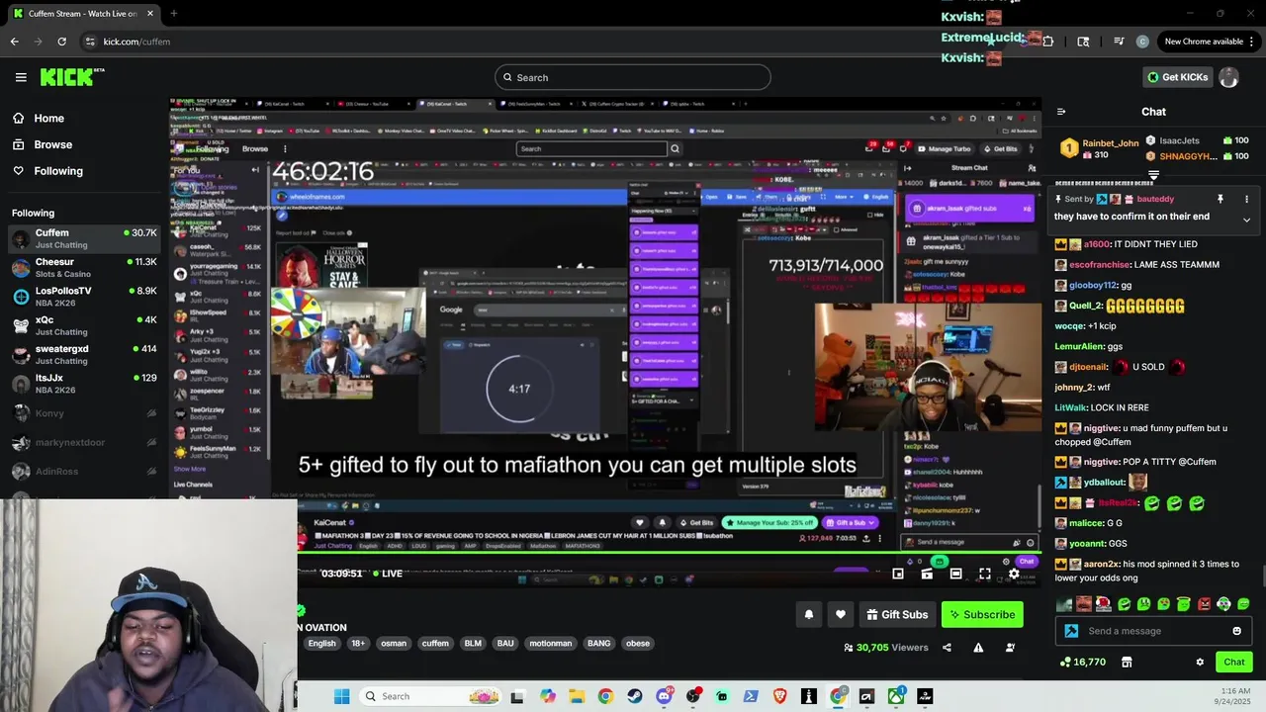This screenshot has width=1266, height=712.
Task: Create a clip with the clapper icon
Action: 927,574
